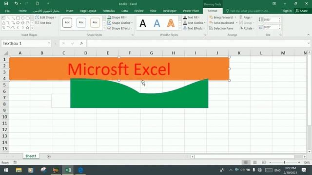Screen dimensions: 312x175
Task: Open the Align dropdown
Action: pos(246,17)
